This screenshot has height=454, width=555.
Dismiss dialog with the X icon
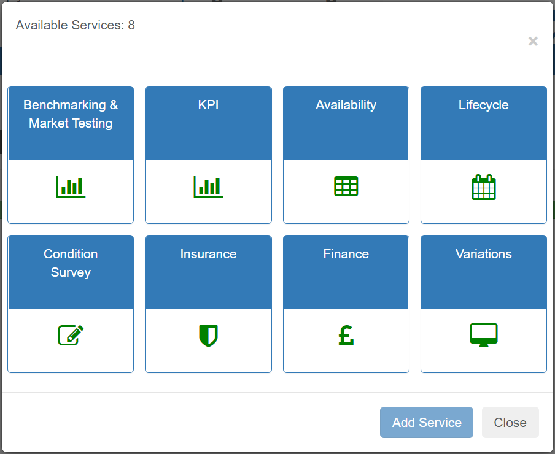tap(533, 41)
